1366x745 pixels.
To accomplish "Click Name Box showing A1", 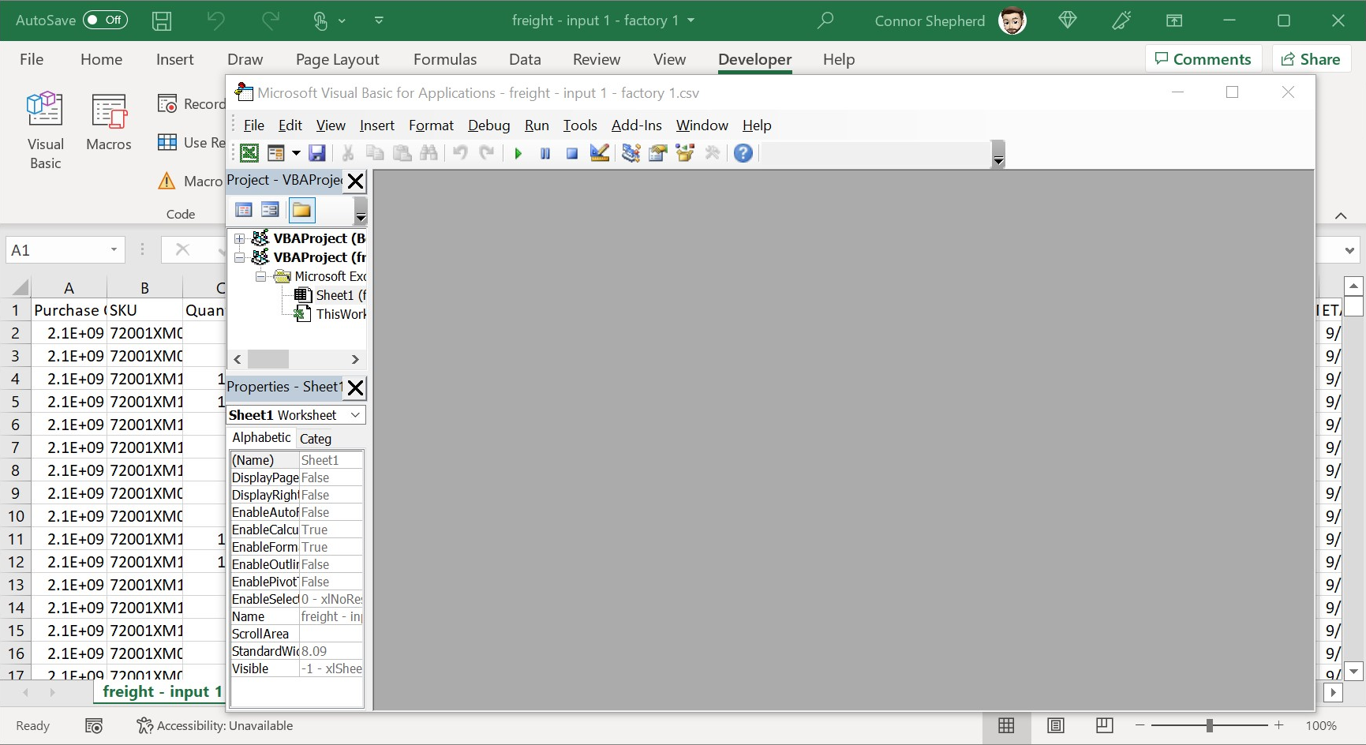I will 57,250.
